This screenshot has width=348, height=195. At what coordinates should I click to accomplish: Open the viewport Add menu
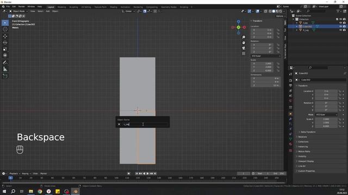pos(48,11)
